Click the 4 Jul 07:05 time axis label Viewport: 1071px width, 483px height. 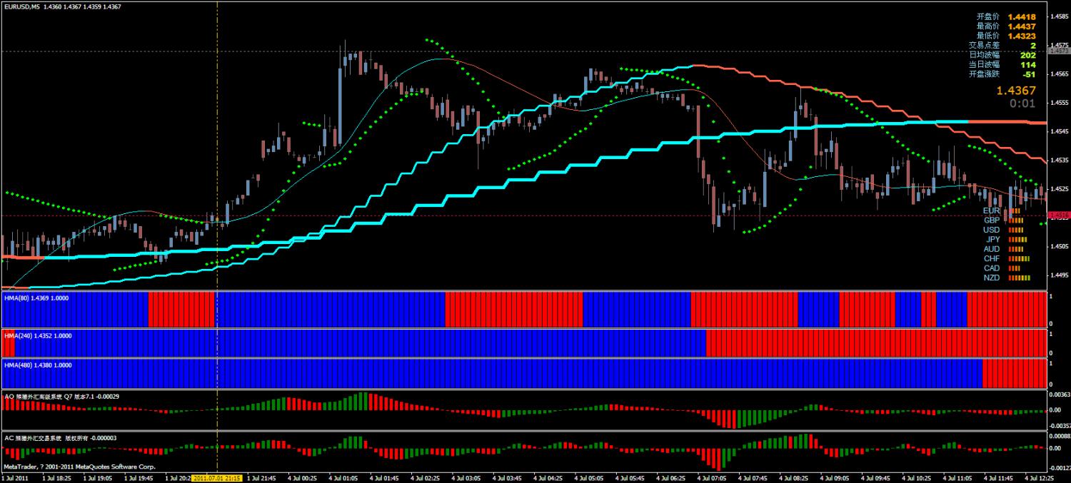(x=711, y=478)
